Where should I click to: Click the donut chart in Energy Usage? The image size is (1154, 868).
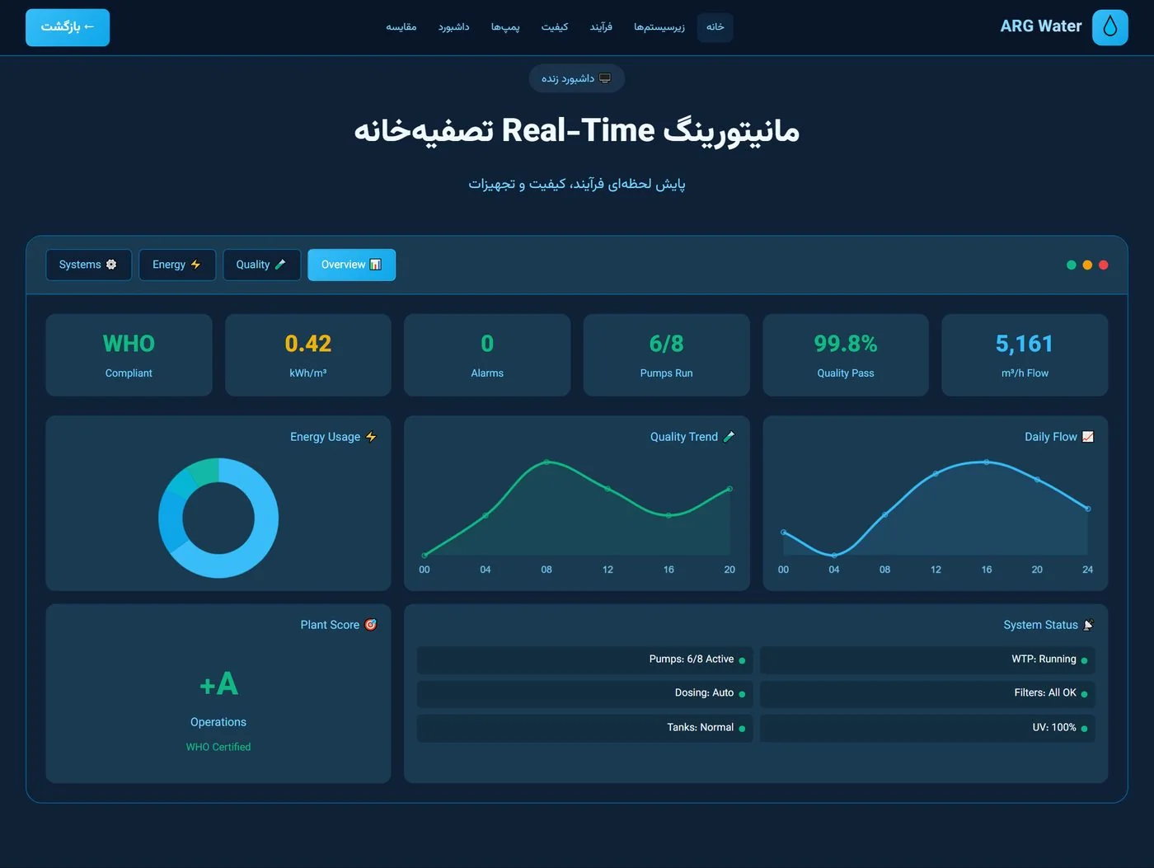tap(218, 518)
